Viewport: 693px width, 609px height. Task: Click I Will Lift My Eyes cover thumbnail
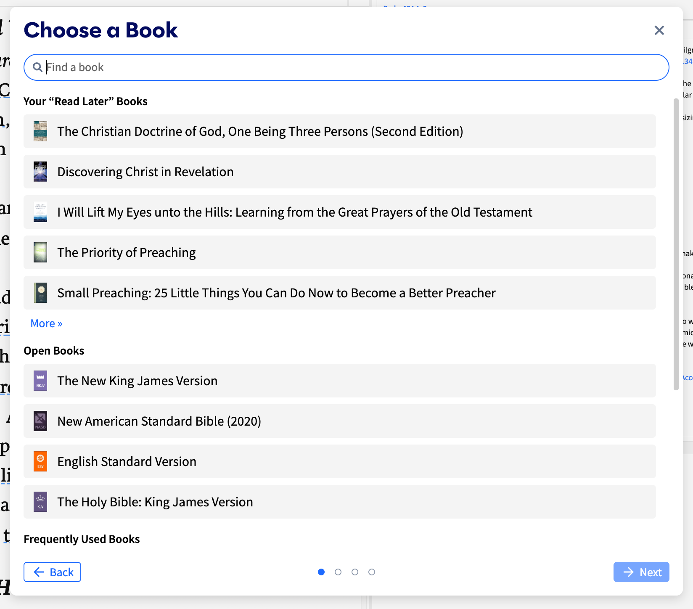click(x=40, y=212)
